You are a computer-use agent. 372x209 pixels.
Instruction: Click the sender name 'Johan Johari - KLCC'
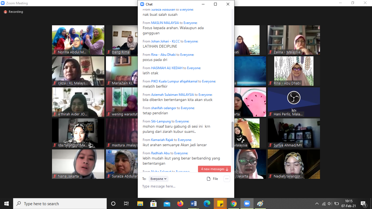[x=165, y=41]
